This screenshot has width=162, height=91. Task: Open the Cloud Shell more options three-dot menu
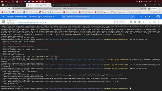click(x=144, y=22)
